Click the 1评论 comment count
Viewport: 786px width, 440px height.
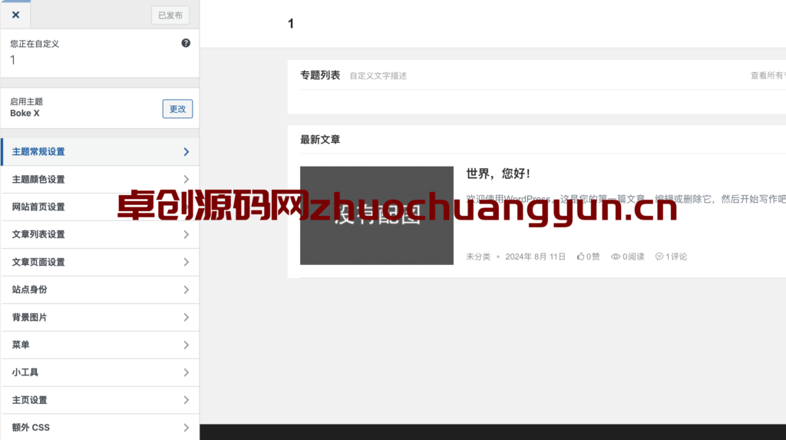tap(676, 256)
